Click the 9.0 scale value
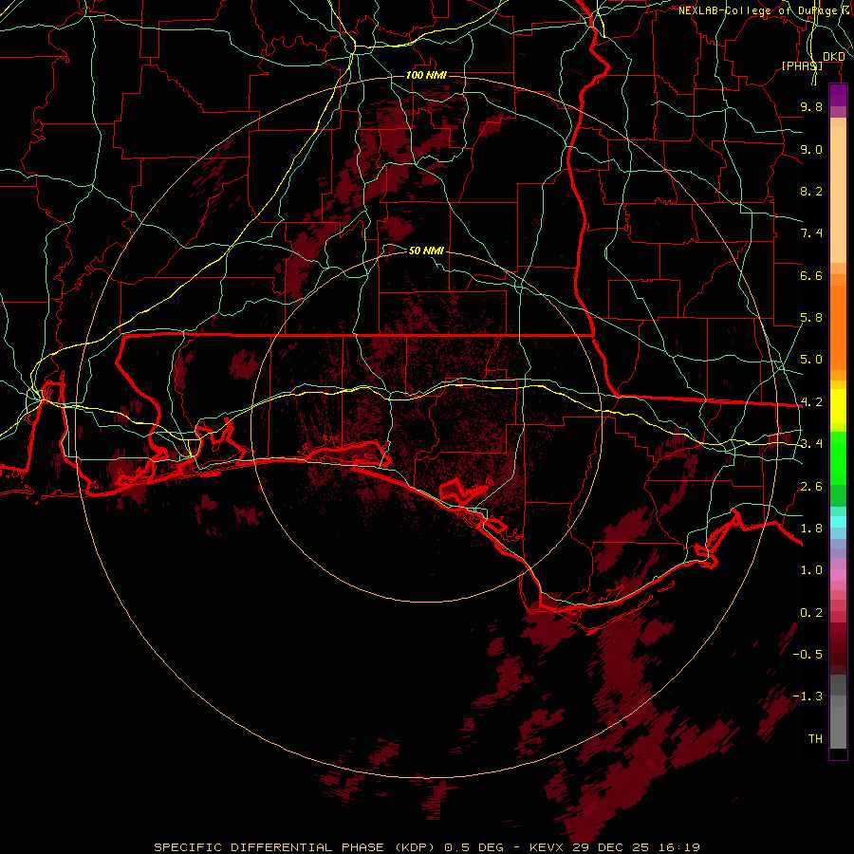854x854 pixels. (811, 149)
